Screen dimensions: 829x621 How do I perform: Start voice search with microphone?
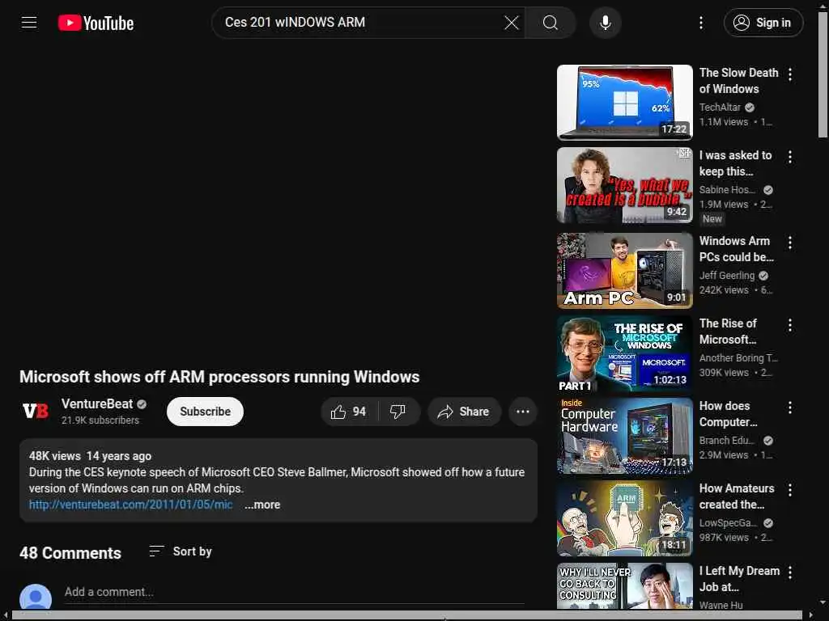(606, 23)
